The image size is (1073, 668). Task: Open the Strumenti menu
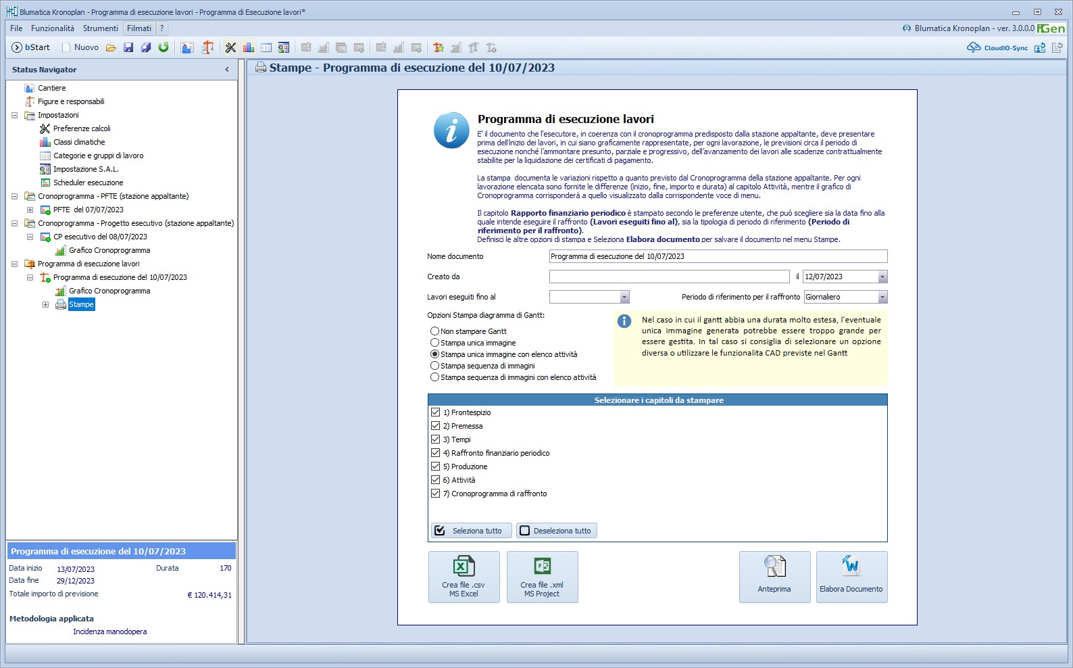pyautogui.click(x=100, y=28)
